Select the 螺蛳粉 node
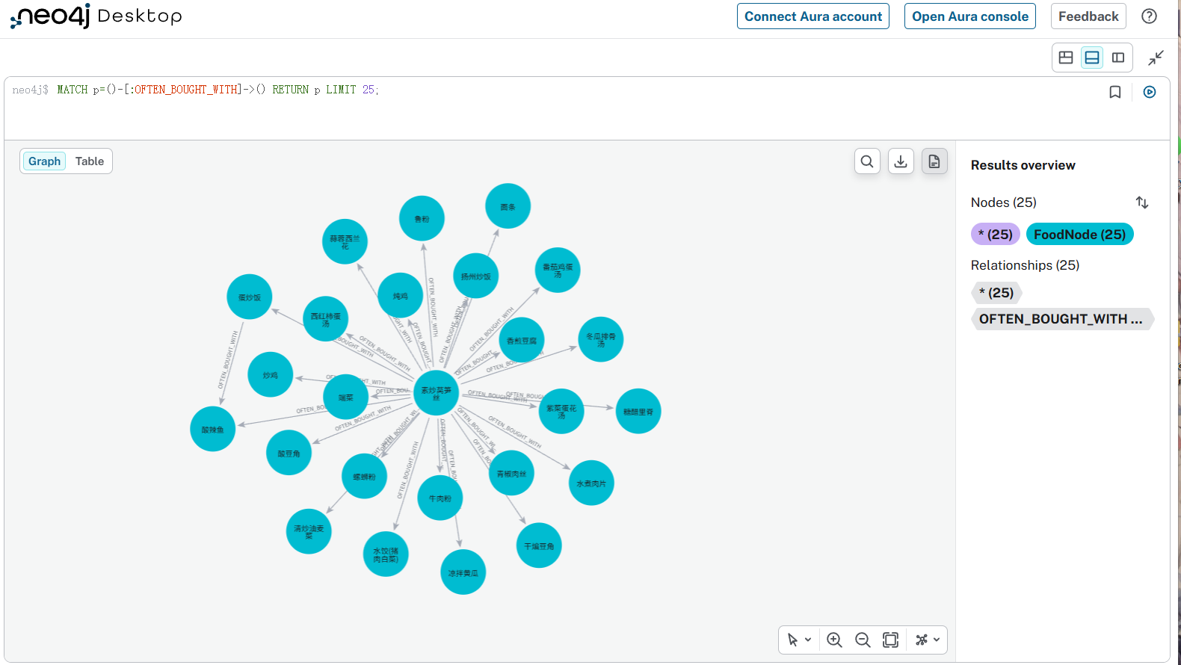Screen dimensions: 1181x665 (364, 476)
